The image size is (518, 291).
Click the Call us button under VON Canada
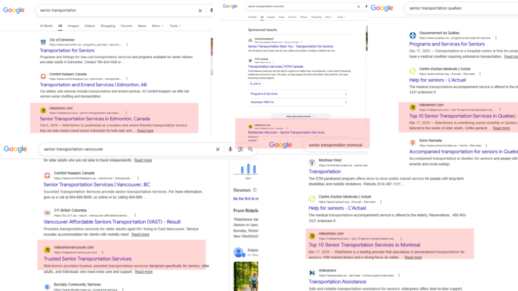(x=255, y=84)
